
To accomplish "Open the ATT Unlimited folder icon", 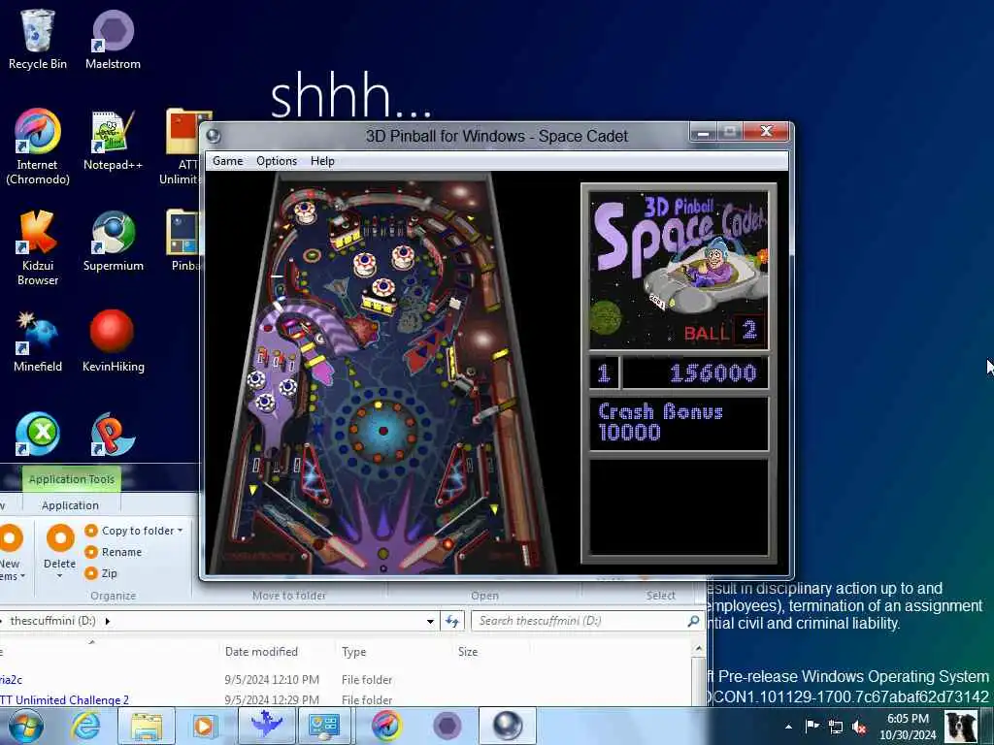I will pyautogui.click(x=182, y=147).
